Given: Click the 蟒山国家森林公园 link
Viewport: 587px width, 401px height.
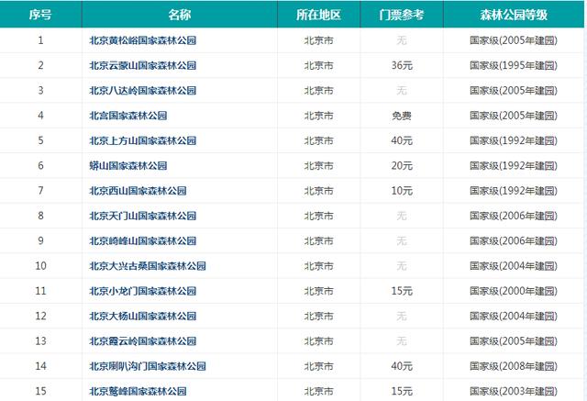Looking at the screenshot, I should [x=127, y=166].
